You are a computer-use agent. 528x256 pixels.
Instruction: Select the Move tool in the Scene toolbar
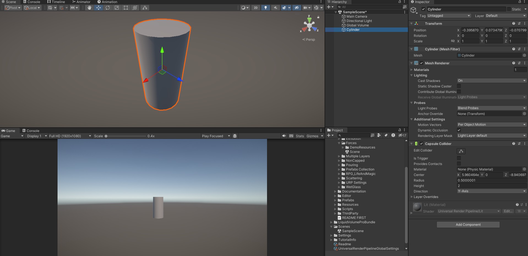point(98,8)
